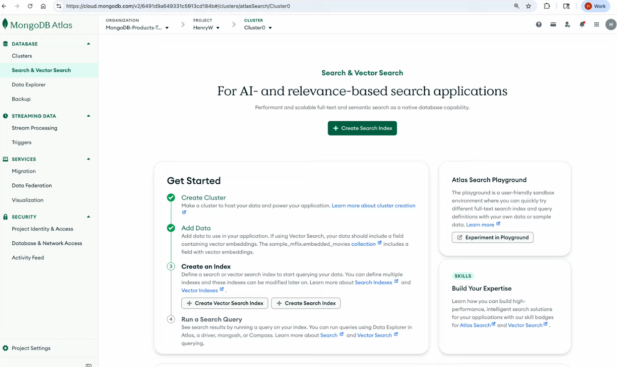Click the invite user icon
The height and width of the screenshot is (367, 617).
568,25
